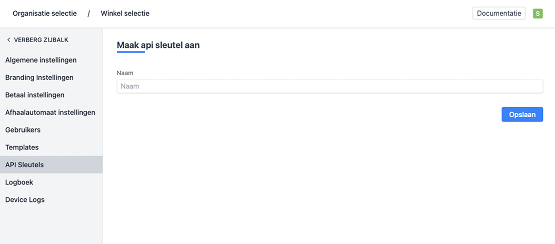The width and height of the screenshot is (555, 244).
Task: Focus the Naam text field
Action: 330,86
